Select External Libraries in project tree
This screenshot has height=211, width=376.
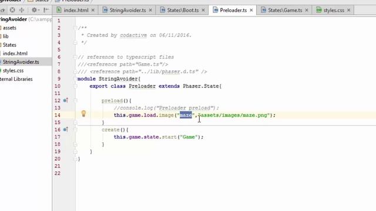(x=16, y=79)
